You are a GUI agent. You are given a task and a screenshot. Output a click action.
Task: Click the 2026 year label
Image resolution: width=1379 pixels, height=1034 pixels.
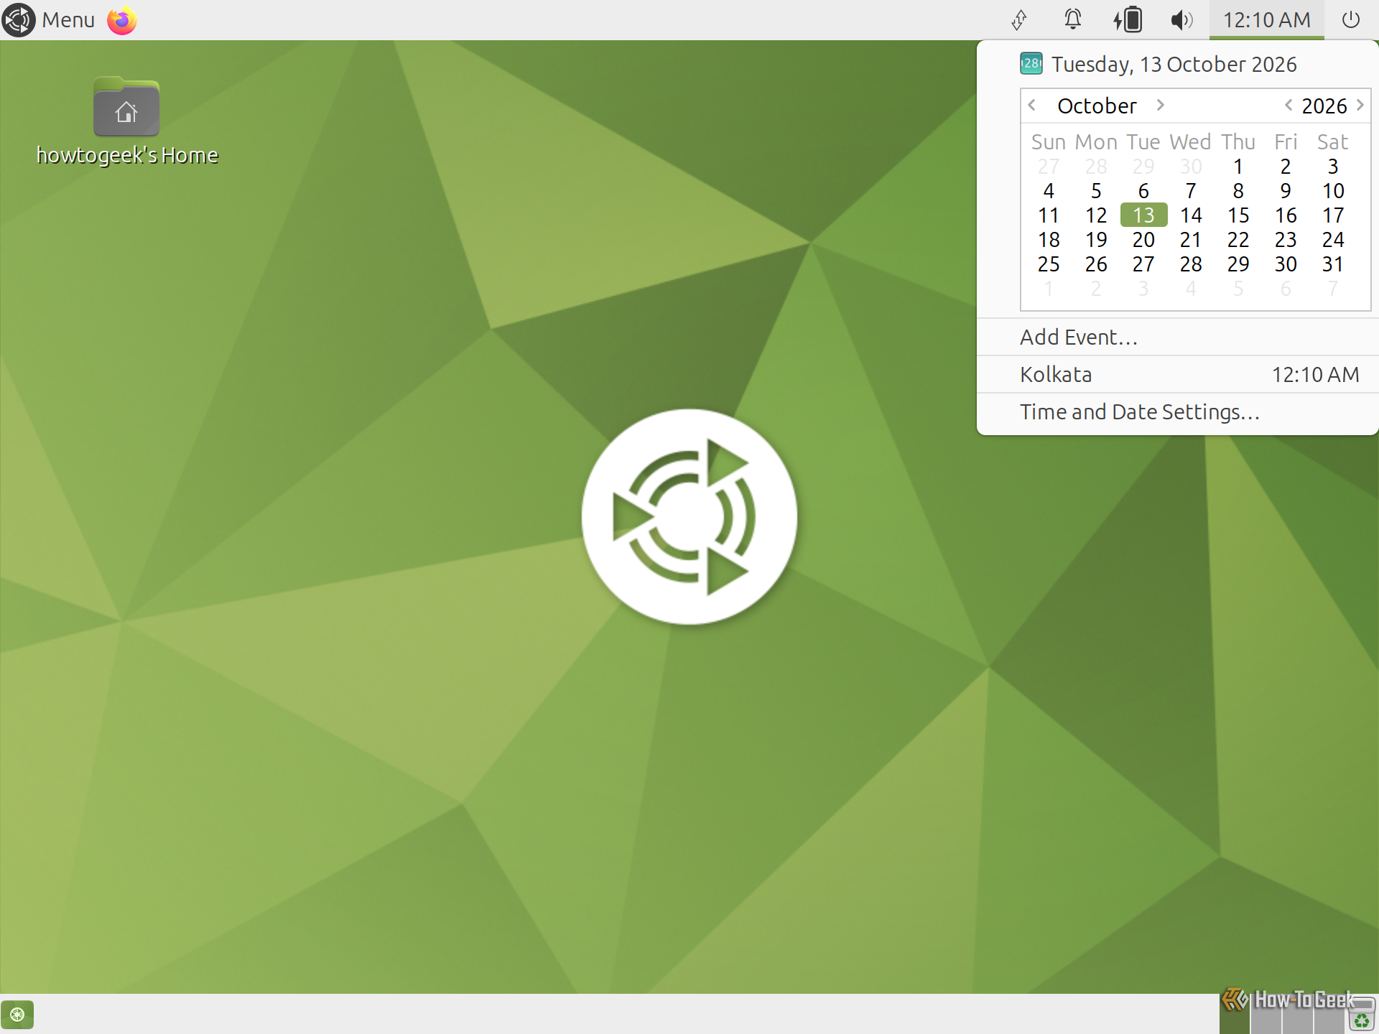point(1324,106)
